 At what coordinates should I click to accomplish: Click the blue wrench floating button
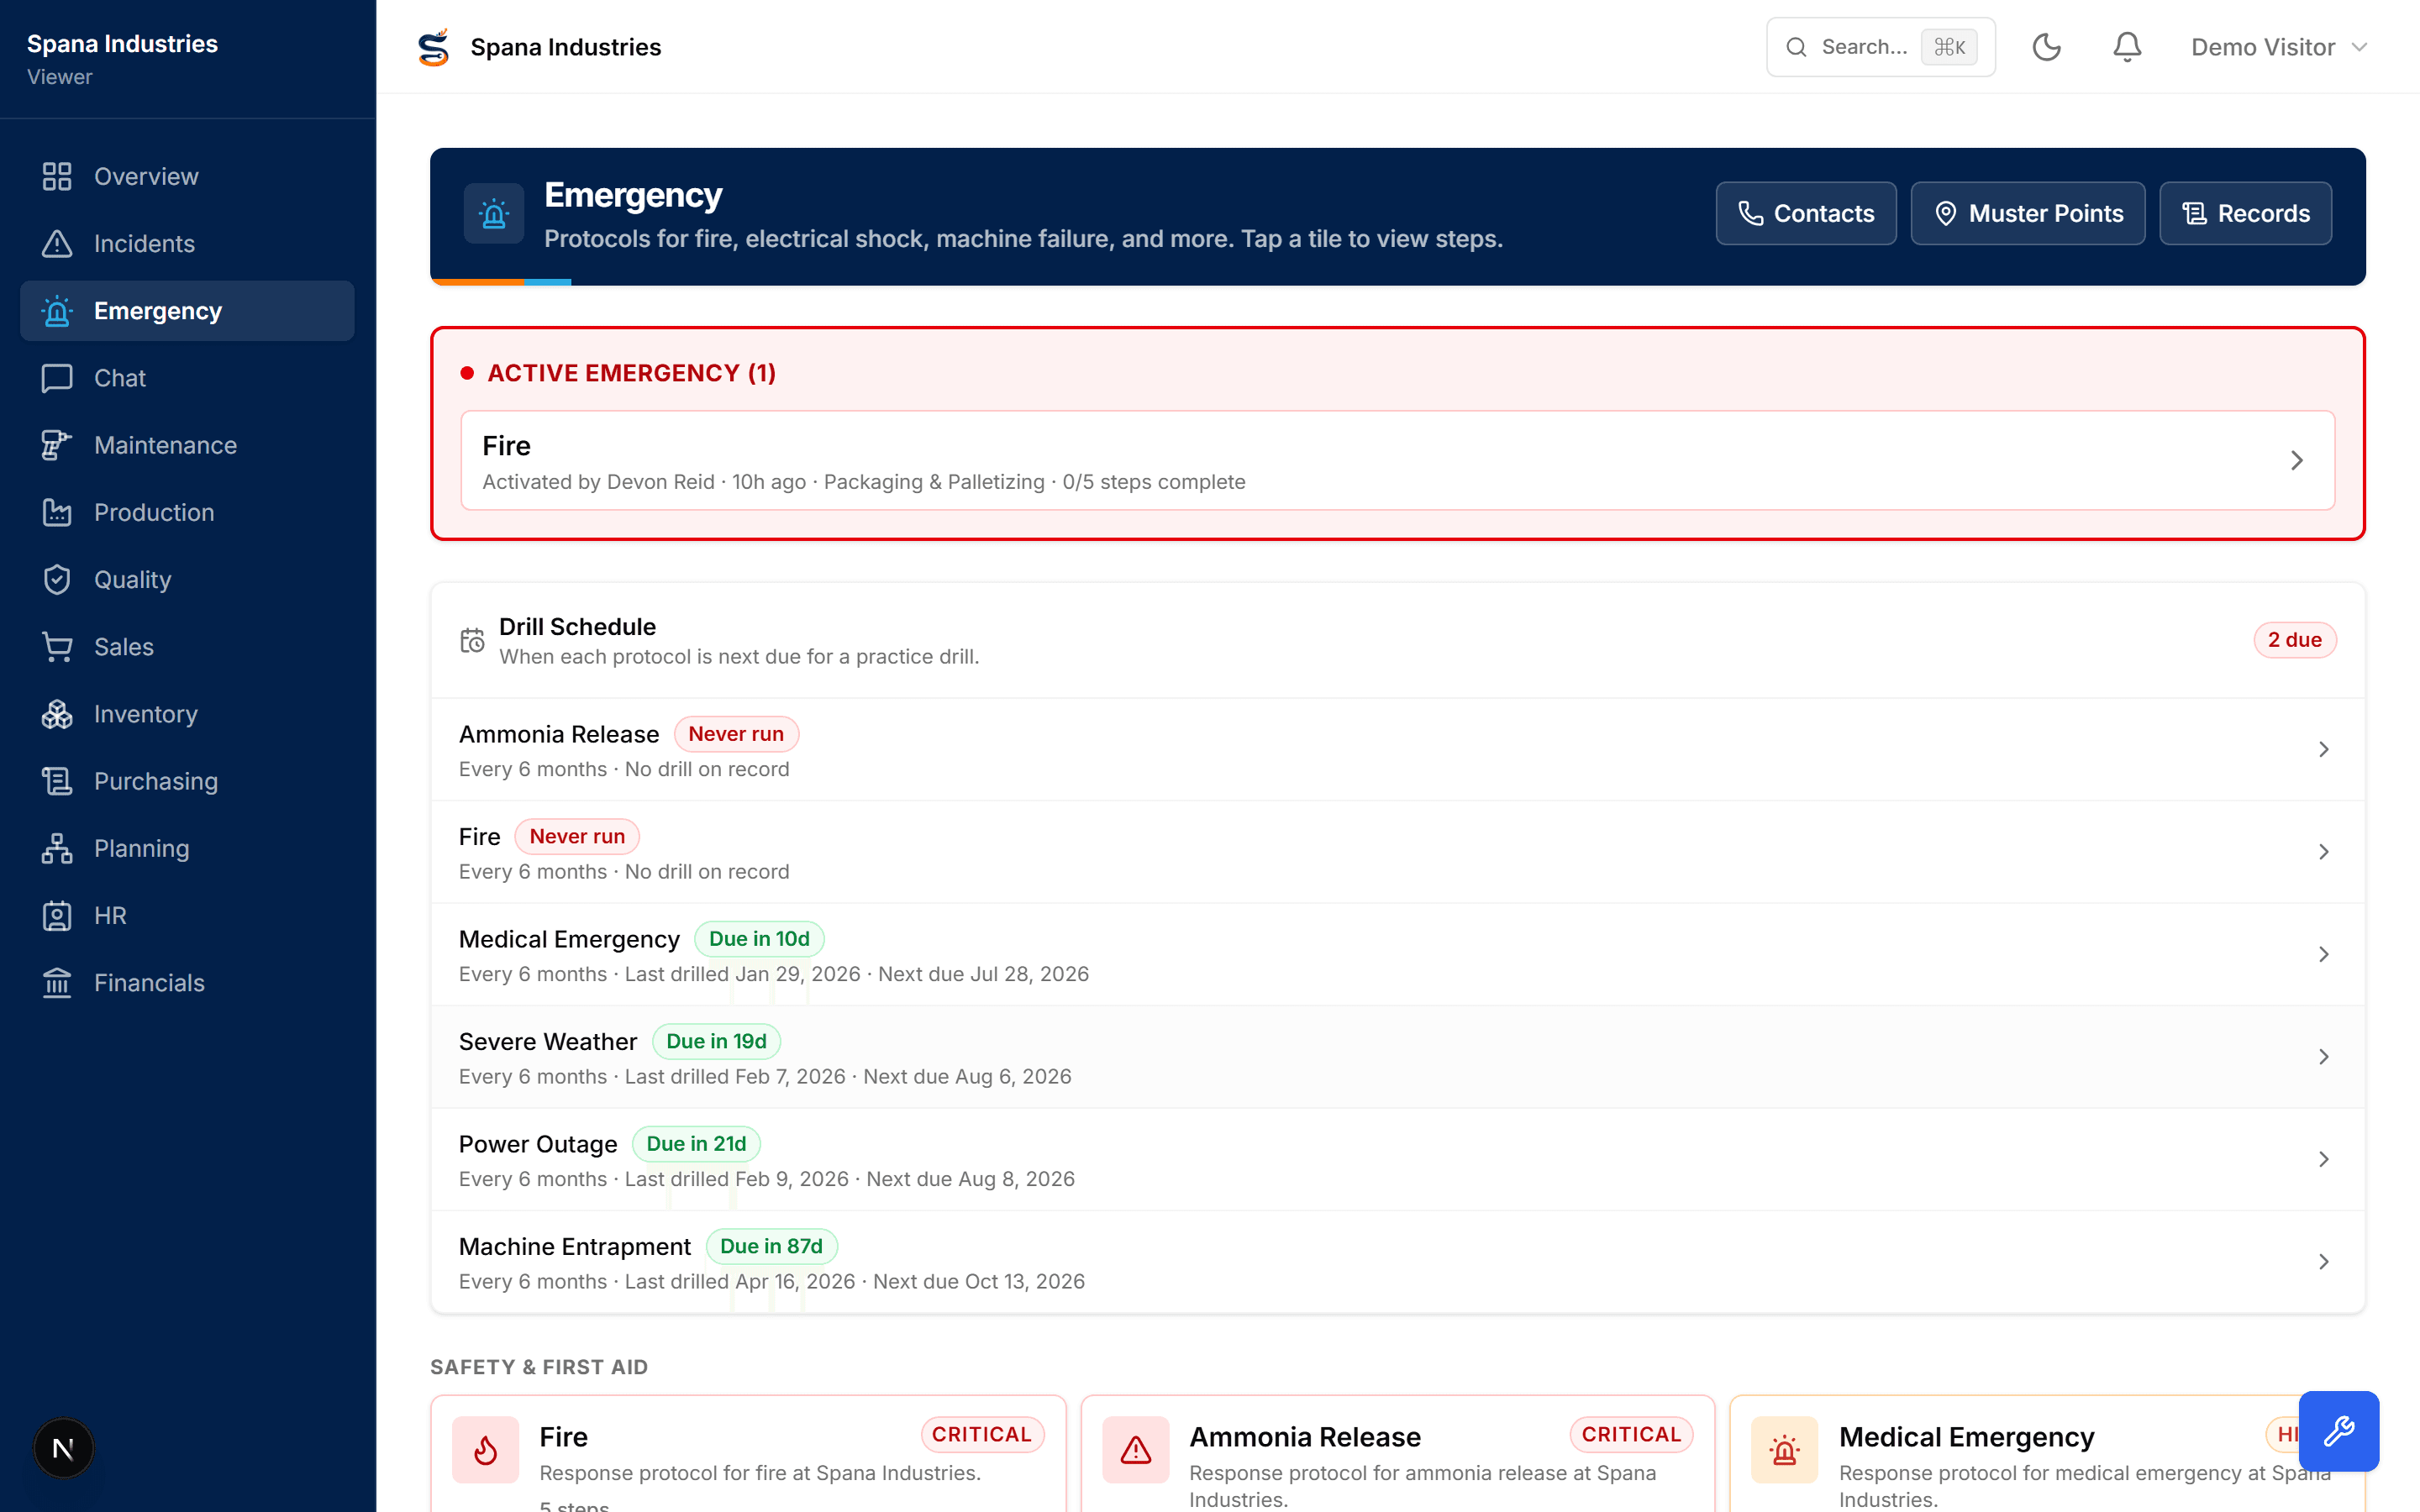coord(2338,1431)
